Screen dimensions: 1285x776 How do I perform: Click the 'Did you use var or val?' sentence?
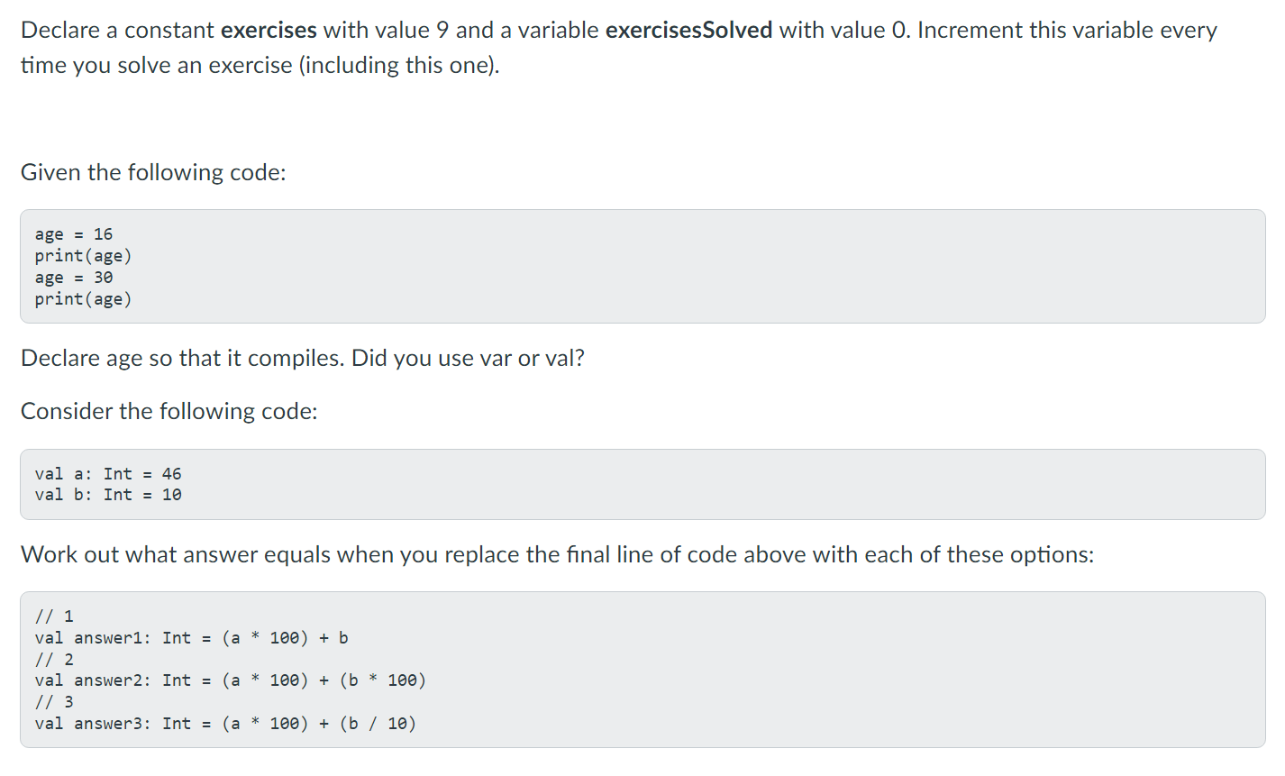[x=468, y=359]
